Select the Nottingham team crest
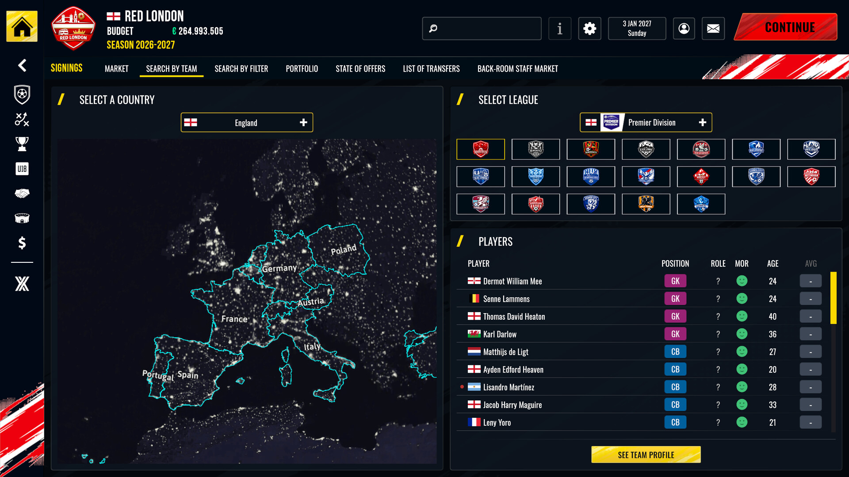 click(811, 177)
